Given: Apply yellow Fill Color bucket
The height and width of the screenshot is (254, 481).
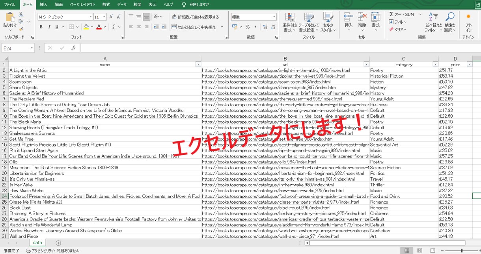Looking at the screenshot, I should 86,27.
